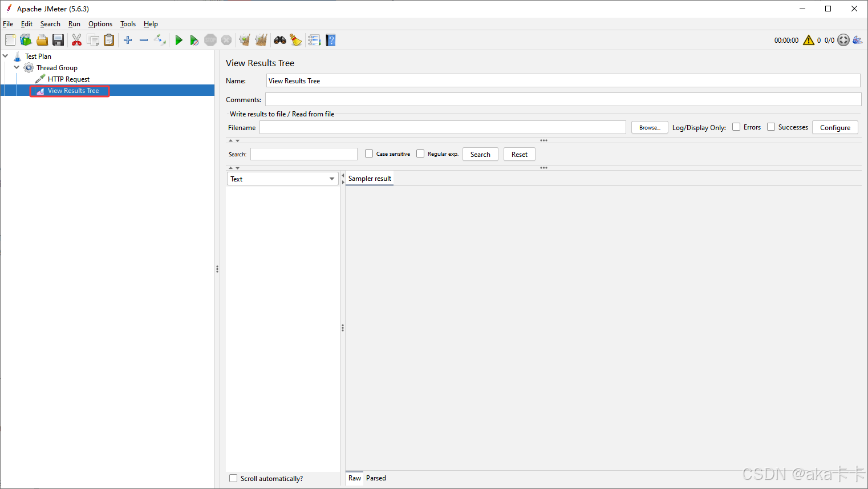The image size is (868, 489).
Task: Check Scroll automatically option
Action: coord(233,478)
